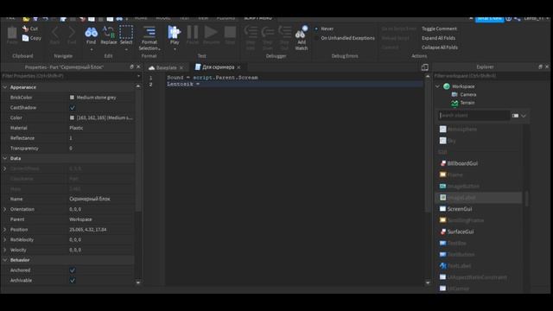Click the Reflectance value field
Image resolution: width=553 pixels, height=311 pixels.
(x=101, y=138)
